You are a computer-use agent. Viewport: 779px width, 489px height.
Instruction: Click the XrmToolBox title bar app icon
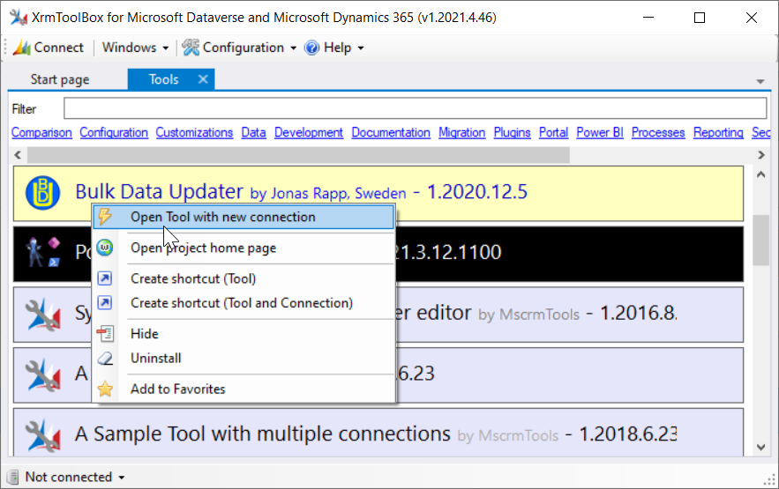pyautogui.click(x=19, y=18)
